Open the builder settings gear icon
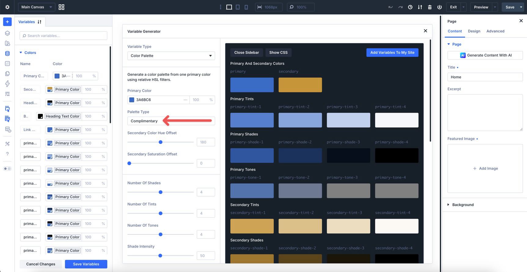This screenshot has height=272, width=527. pos(7,7)
